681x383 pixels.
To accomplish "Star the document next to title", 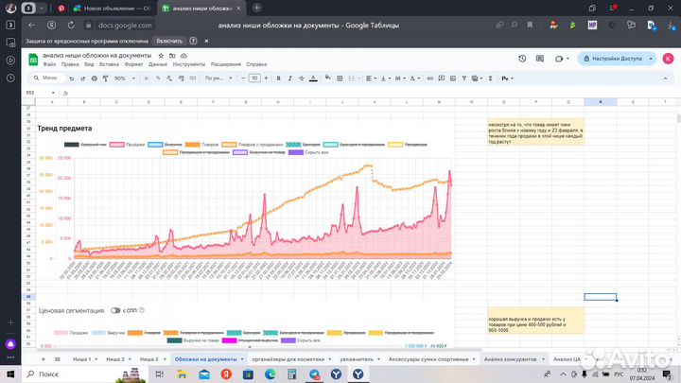I will pos(161,57).
